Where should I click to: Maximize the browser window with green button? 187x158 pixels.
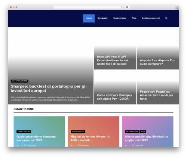click(16, 7)
